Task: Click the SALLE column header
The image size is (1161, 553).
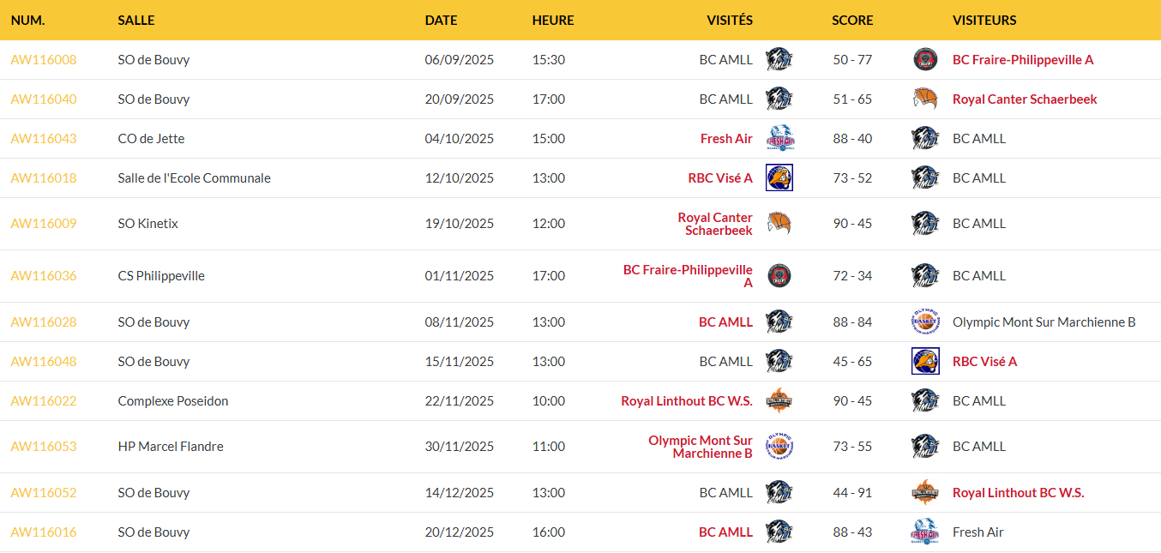Action: click(x=136, y=21)
